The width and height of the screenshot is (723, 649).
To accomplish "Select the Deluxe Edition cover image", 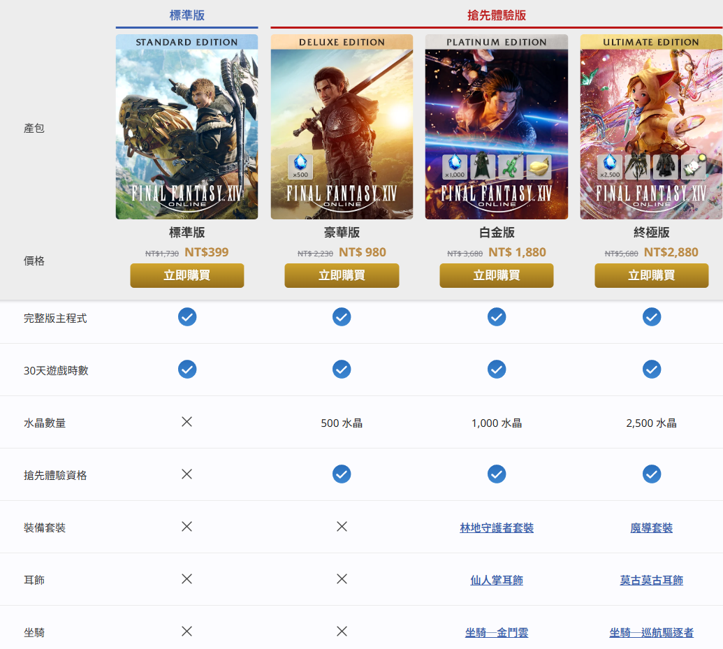I will pyautogui.click(x=342, y=127).
